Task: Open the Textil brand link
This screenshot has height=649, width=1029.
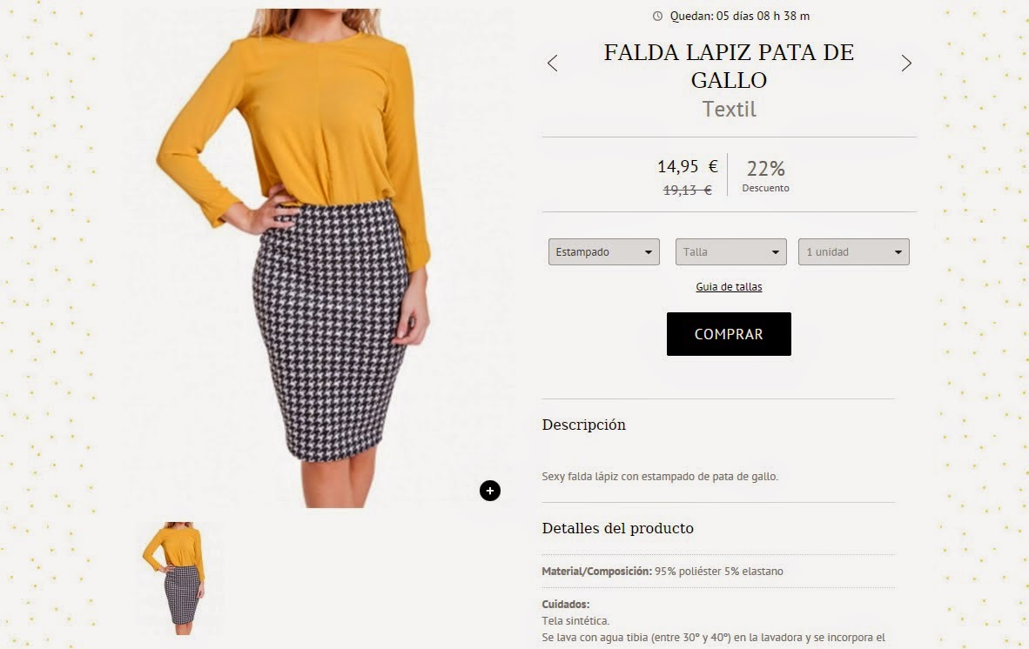Action: coord(730,109)
